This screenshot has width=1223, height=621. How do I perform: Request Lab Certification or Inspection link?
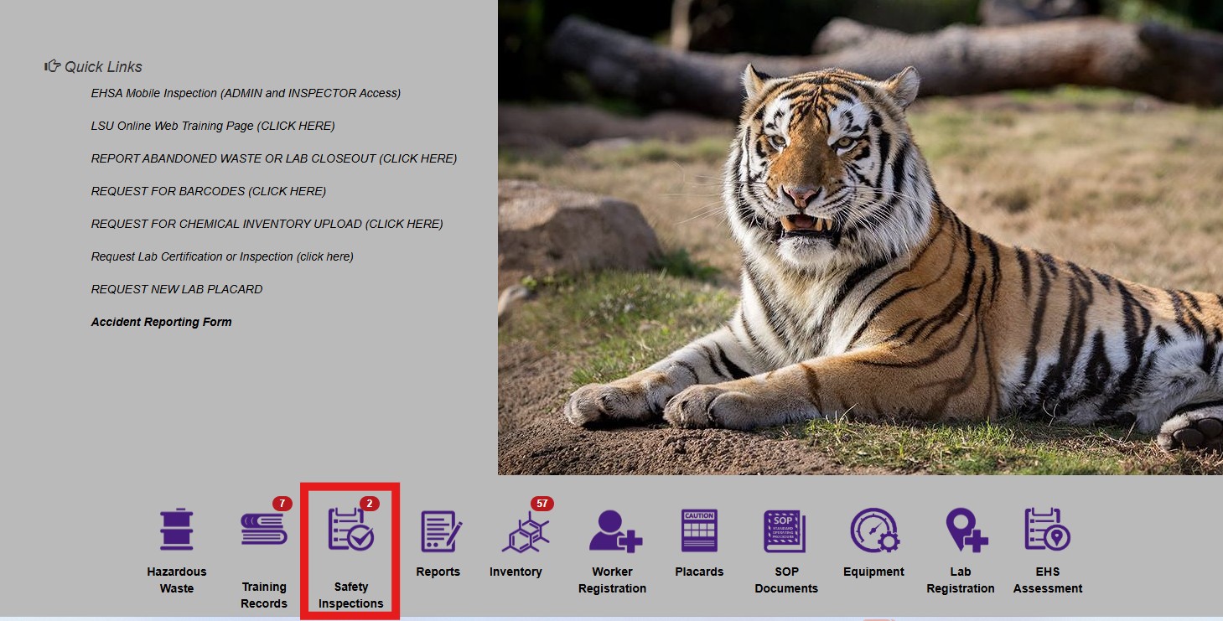pyautogui.click(x=222, y=256)
